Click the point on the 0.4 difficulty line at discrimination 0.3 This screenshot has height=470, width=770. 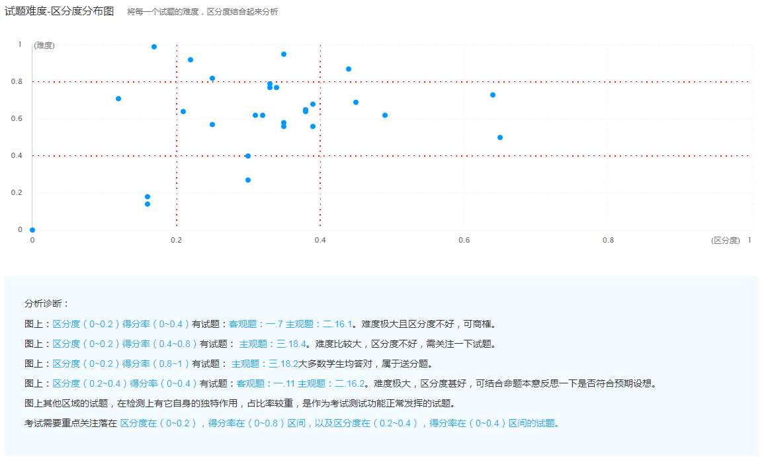pyautogui.click(x=248, y=156)
